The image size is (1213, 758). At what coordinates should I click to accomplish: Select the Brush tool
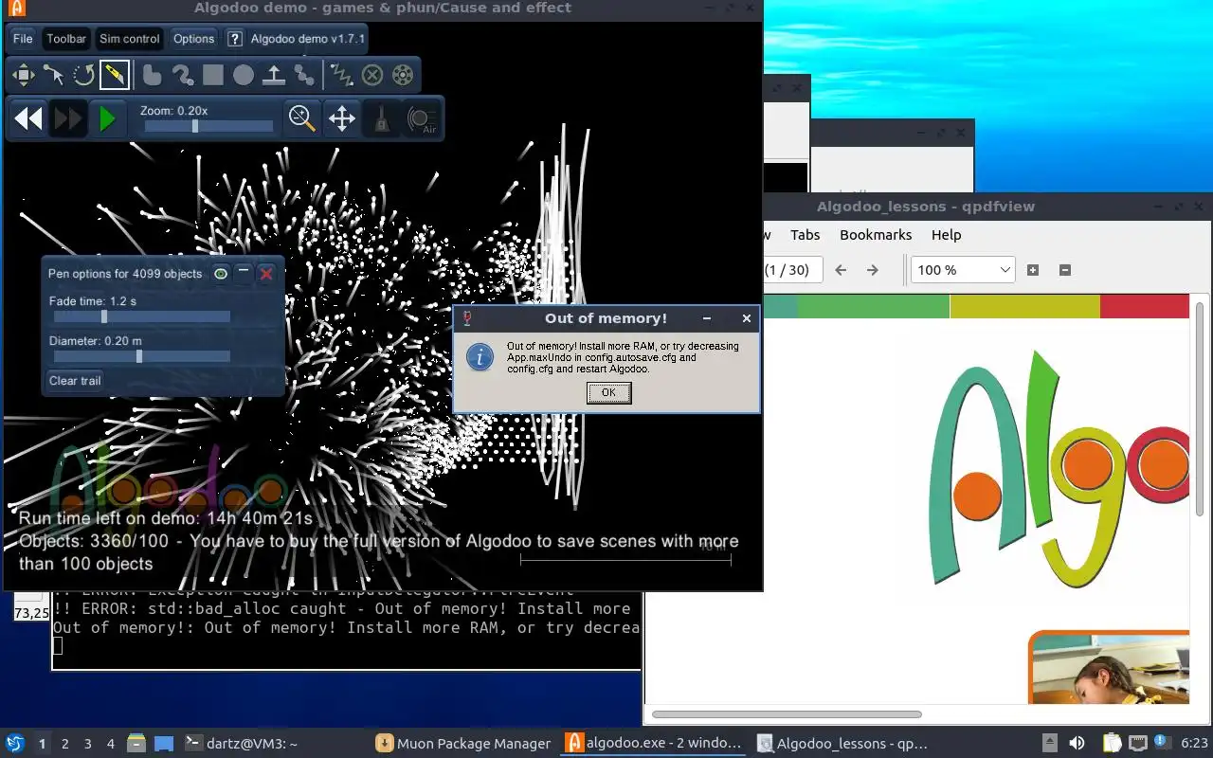[x=182, y=74]
